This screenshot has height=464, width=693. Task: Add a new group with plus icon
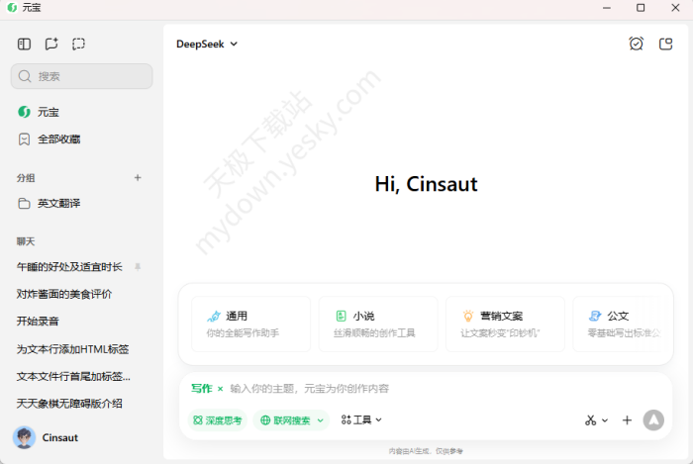[138, 178]
